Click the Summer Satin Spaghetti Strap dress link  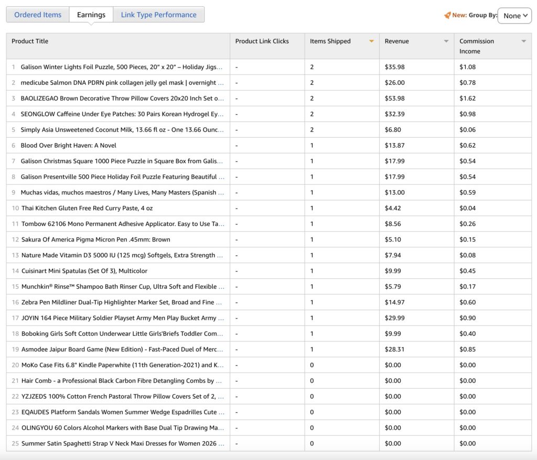123,444
